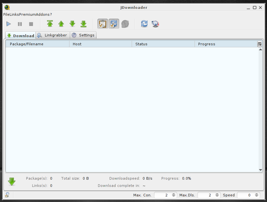Toggle automatic reconnect icon
Viewport: 267px width, 202px height.
(x=114, y=24)
